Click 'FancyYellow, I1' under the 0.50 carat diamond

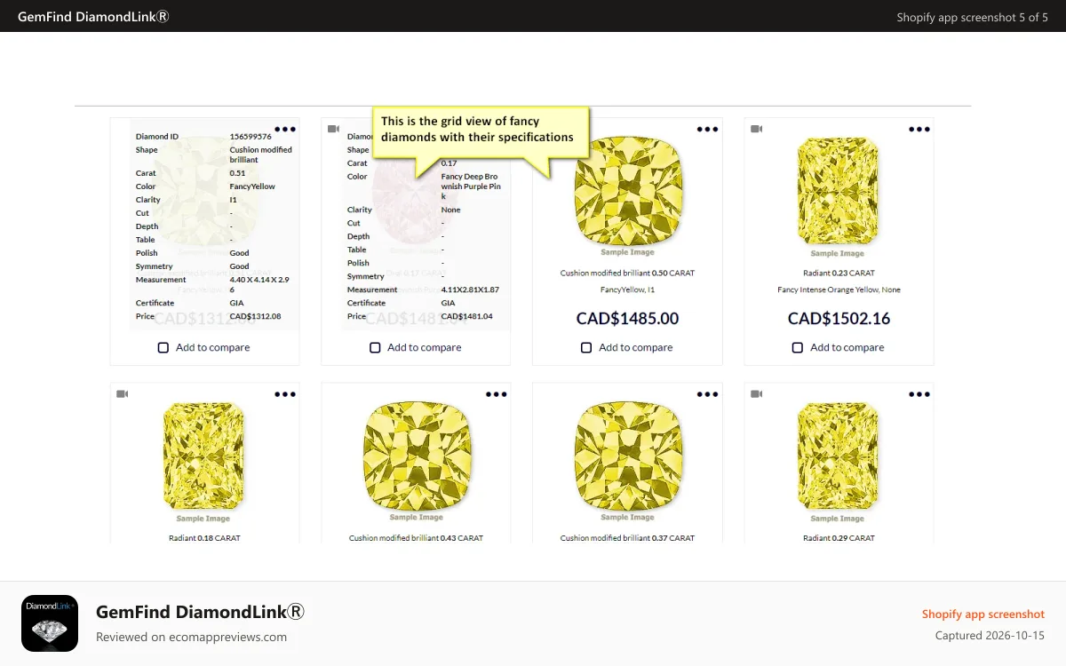[x=627, y=289]
